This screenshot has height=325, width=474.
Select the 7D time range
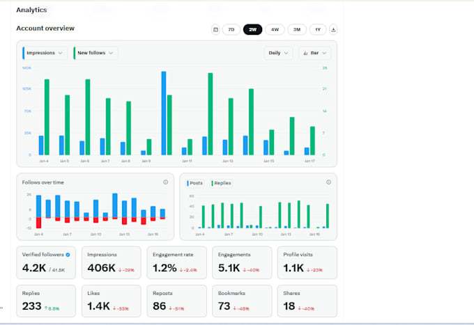[231, 29]
